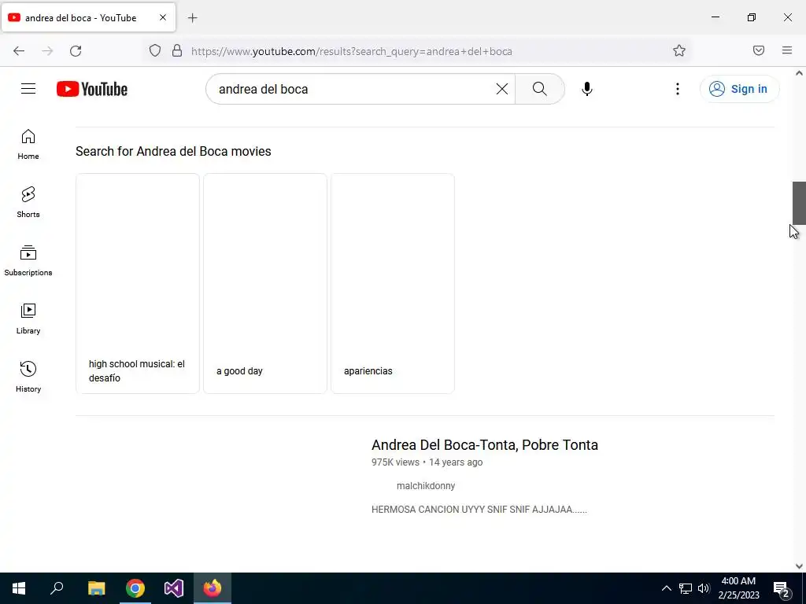Screen dimensions: 806x604
Task: Close the andrea del boca - YouTube tab
Action: point(163,17)
